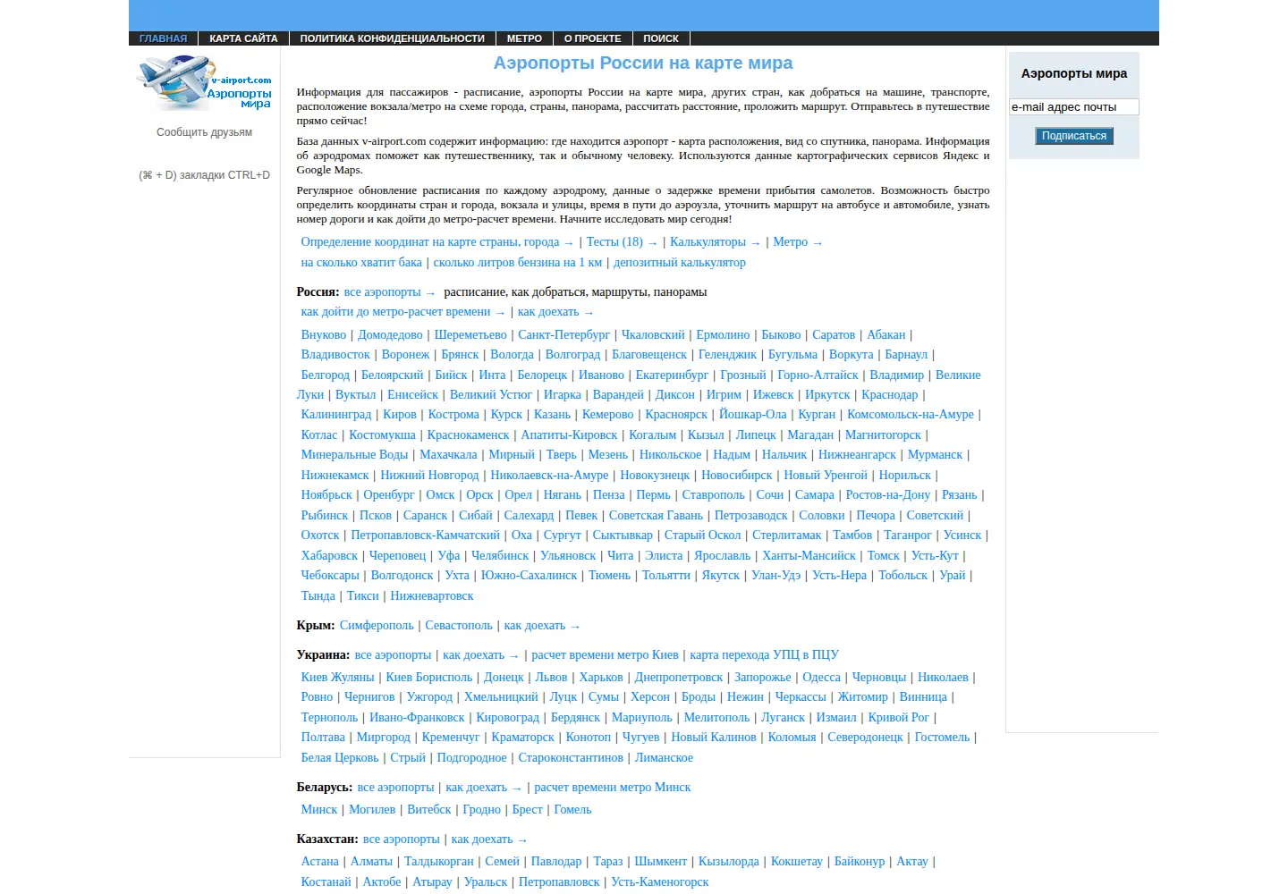The width and height of the screenshot is (1288, 894).
Task: Open the Киев Борисполь link
Action: (428, 678)
